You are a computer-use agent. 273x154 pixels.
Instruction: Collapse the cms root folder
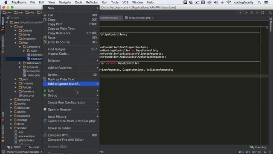[7, 22]
